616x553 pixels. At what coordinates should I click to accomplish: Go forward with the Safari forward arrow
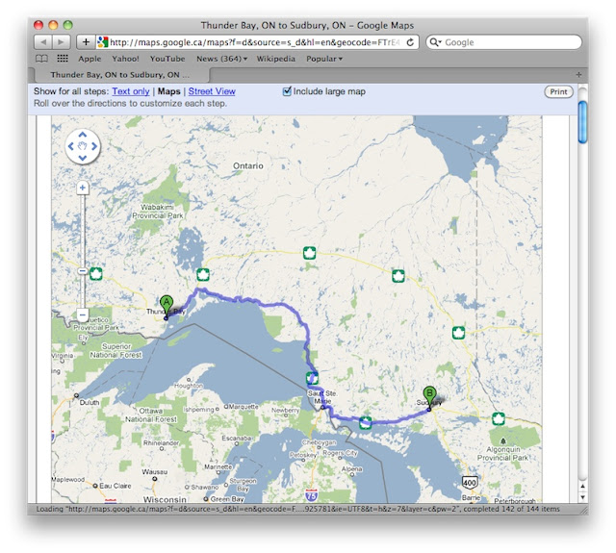[x=61, y=42]
